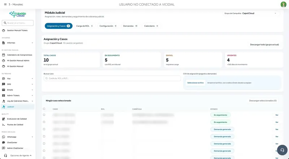Click the Hadda Cloud logo

18,14
